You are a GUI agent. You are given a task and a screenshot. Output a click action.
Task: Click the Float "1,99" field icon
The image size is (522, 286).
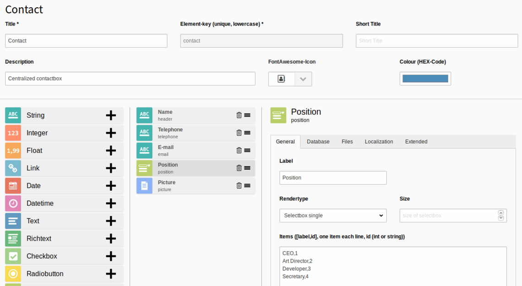tap(13, 150)
